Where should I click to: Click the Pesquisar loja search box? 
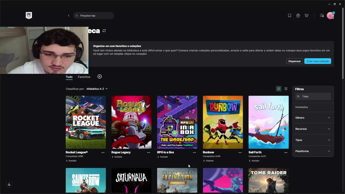pyautogui.click(x=94, y=16)
